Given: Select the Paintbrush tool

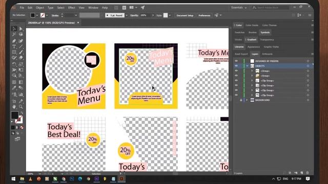Looking at the screenshot, I should tap(21, 52).
